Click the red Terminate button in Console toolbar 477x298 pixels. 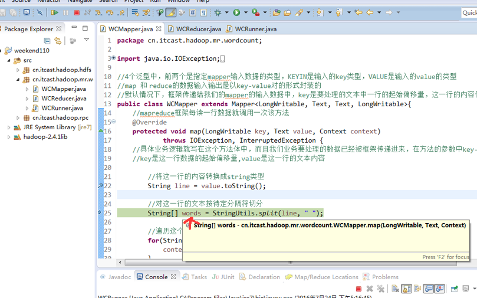358,288
